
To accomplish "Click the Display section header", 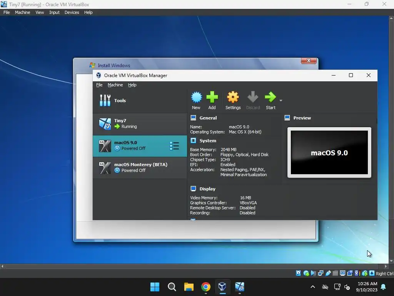I will pos(207,189).
